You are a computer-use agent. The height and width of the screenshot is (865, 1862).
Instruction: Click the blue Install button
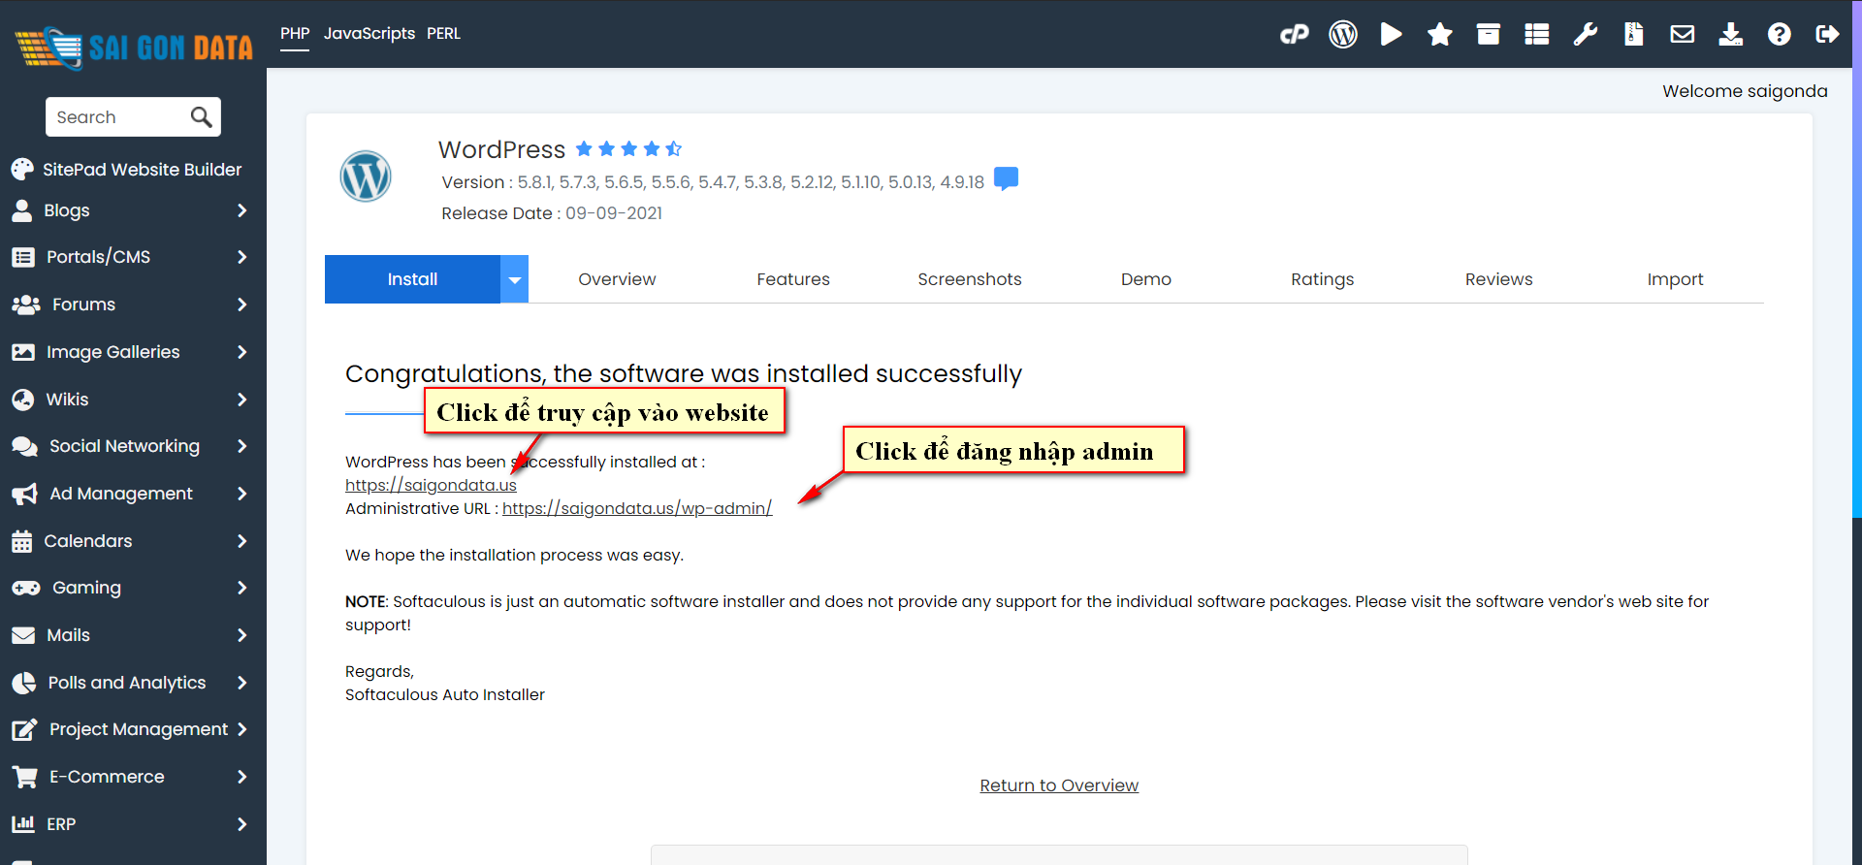pyautogui.click(x=412, y=279)
